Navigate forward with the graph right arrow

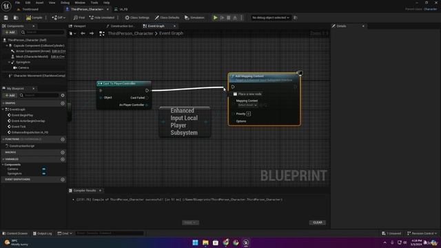92,34
